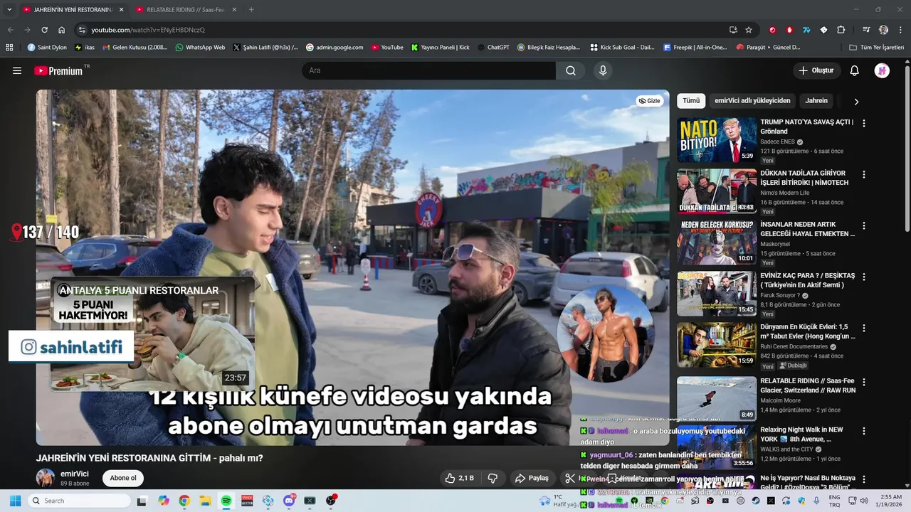Click install app icon in address bar
This screenshot has height=512, width=911.
pyautogui.click(x=733, y=30)
